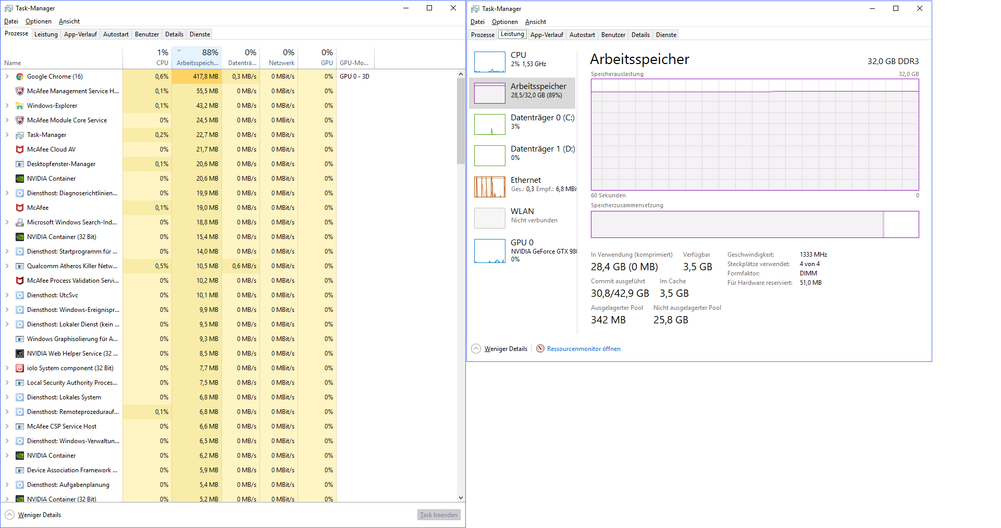Click Google Chrome's 417,8 MB memory value

coord(206,77)
